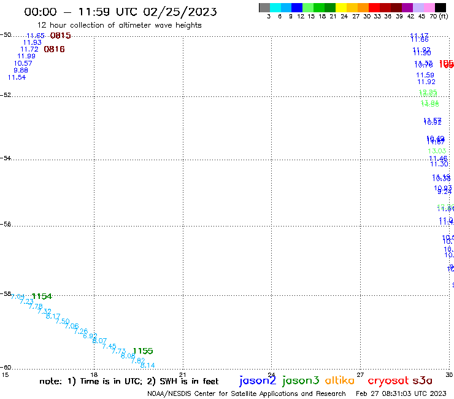Click the 11.54 wave height value
The width and height of the screenshot is (454, 399).
(17, 77)
